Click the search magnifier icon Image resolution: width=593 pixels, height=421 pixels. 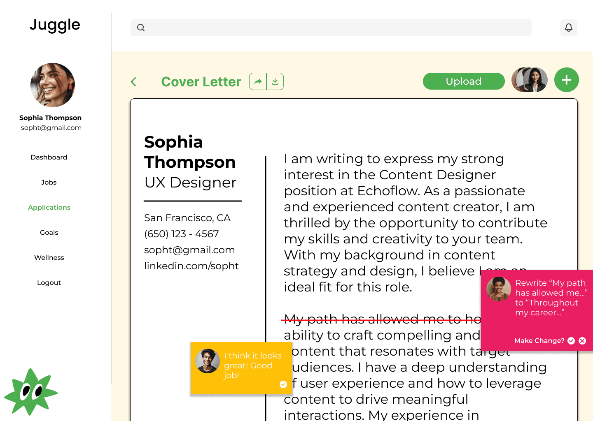click(x=141, y=28)
